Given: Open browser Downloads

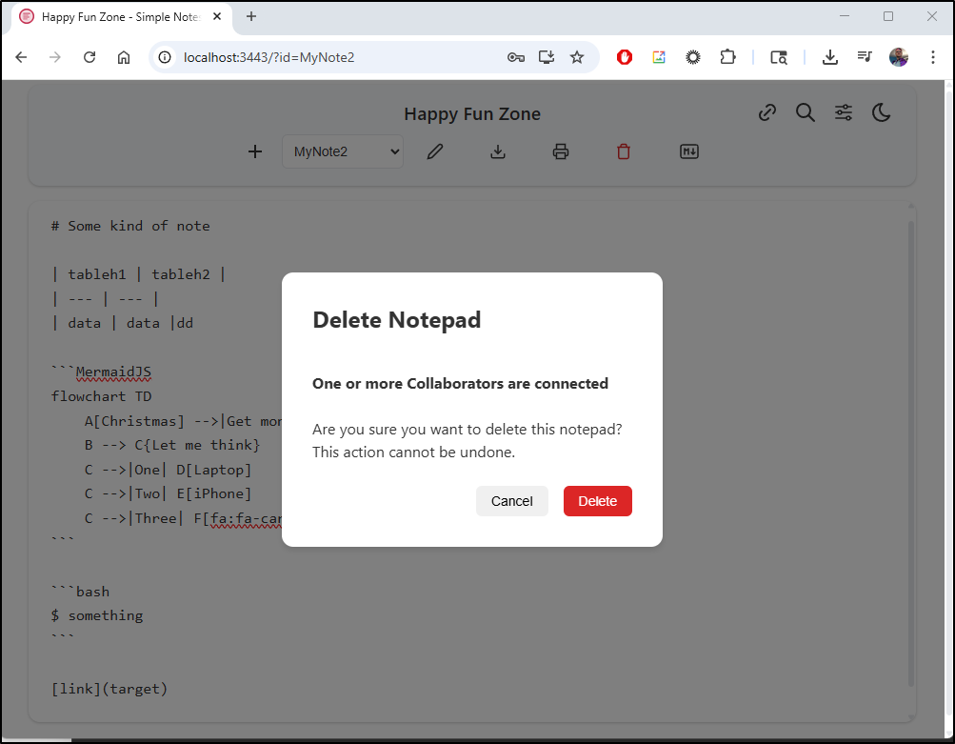Looking at the screenshot, I should (829, 57).
